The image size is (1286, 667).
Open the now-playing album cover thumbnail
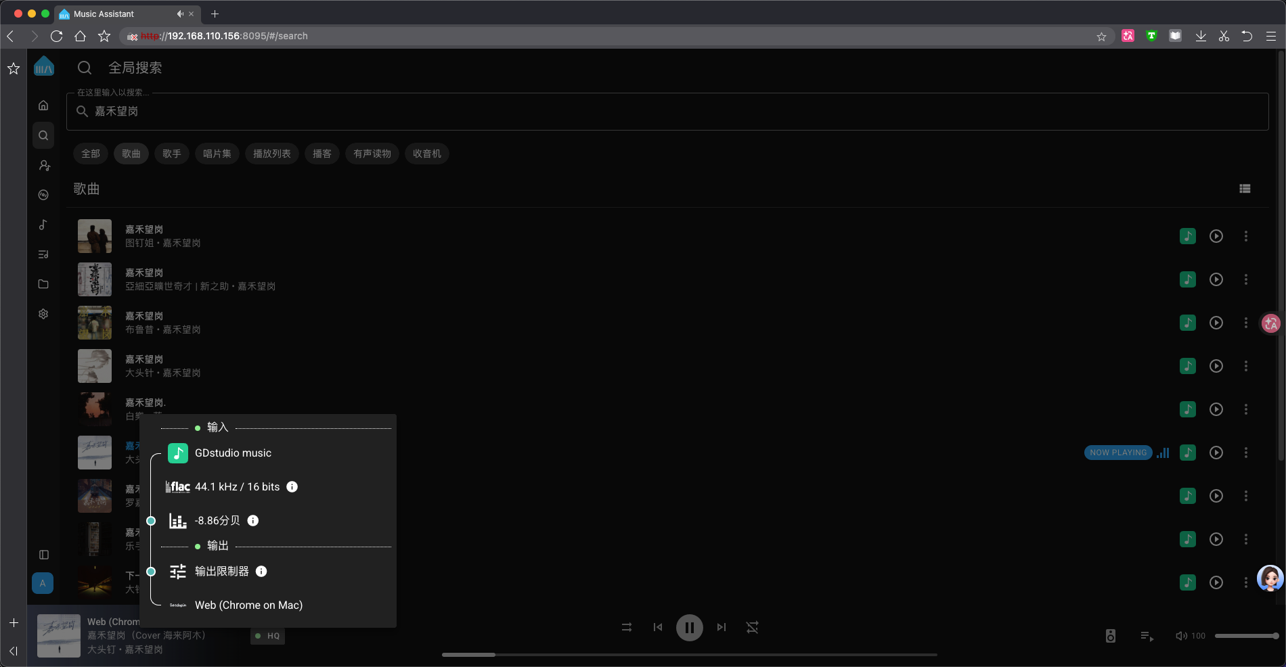point(59,636)
